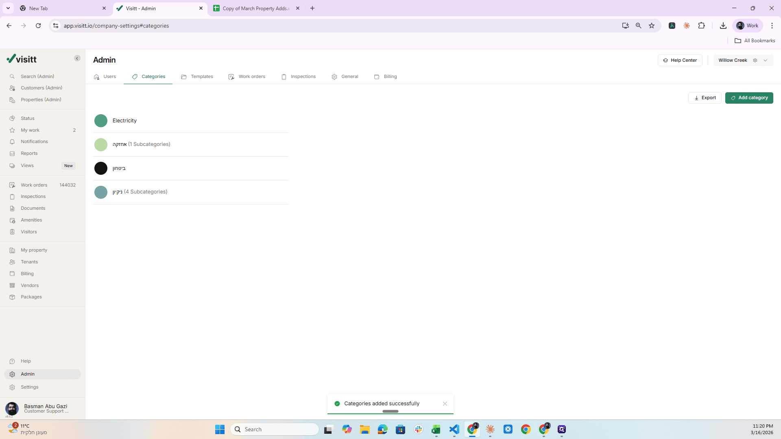
Task: Switch to the Templates tab
Action: pos(197,76)
